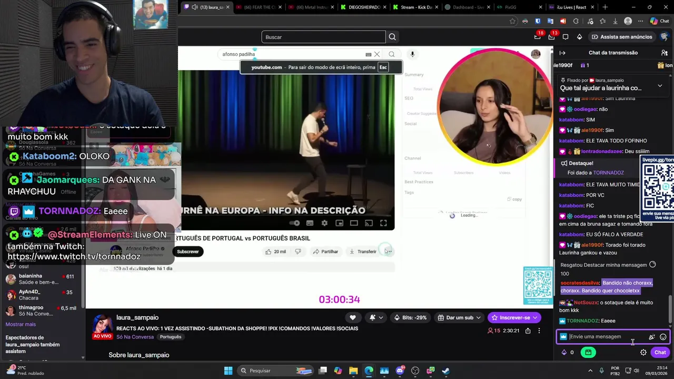
Task: Type in 'Envie uma mensagem' chat field
Action: pos(606,337)
